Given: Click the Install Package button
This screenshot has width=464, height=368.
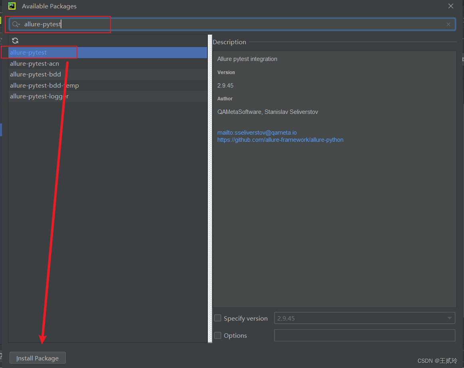Looking at the screenshot, I should click(38, 358).
